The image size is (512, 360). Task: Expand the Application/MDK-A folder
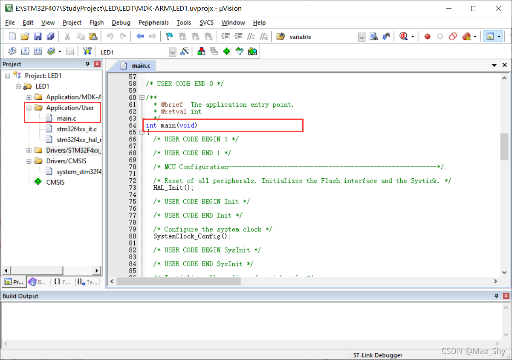click(x=29, y=97)
